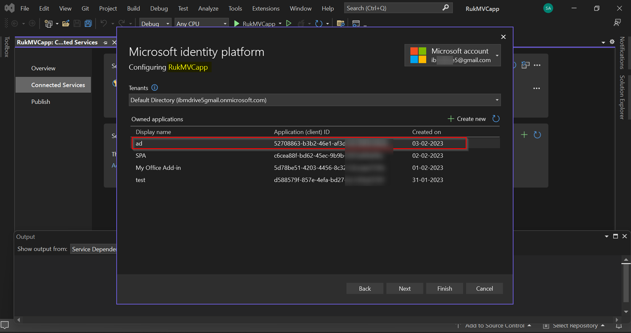Select the Overview sidebar tab
The width and height of the screenshot is (631, 333).
(x=43, y=68)
